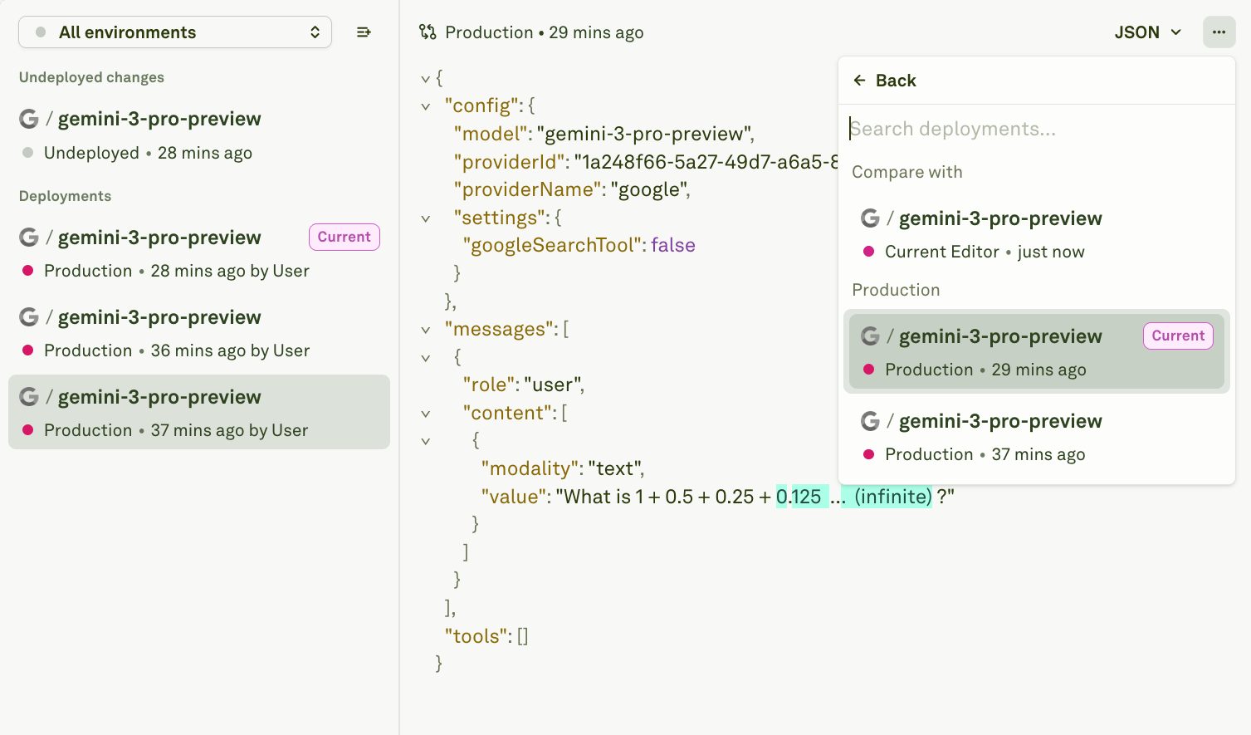Collapse the "messages" array

(x=426, y=330)
